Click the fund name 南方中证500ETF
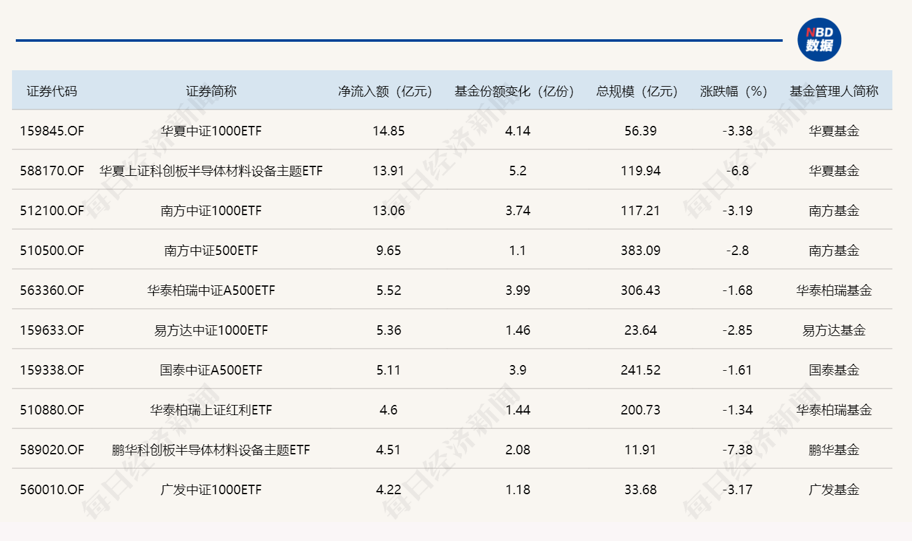 211,251
